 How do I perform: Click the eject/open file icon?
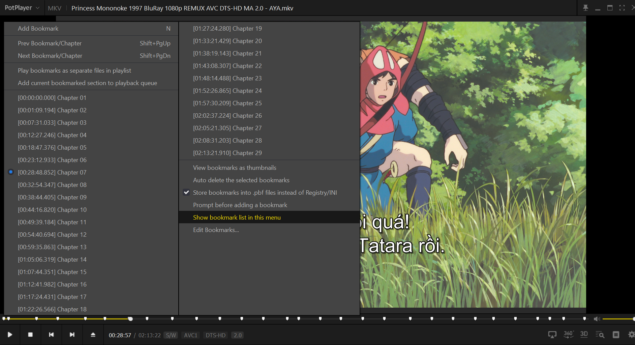[93, 335]
